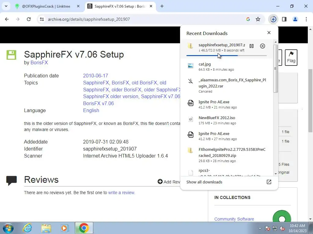The height and width of the screenshot is (234, 313).
Task: Click publication date 2010-06-17 link
Action: [x=95, y=76]
